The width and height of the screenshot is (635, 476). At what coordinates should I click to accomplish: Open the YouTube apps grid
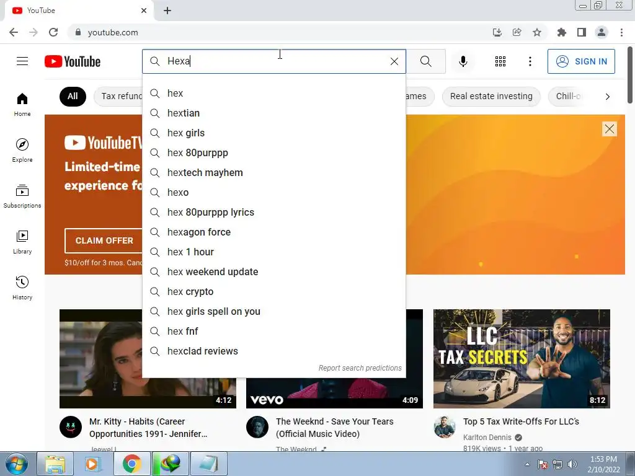click(x=500, y=61)
